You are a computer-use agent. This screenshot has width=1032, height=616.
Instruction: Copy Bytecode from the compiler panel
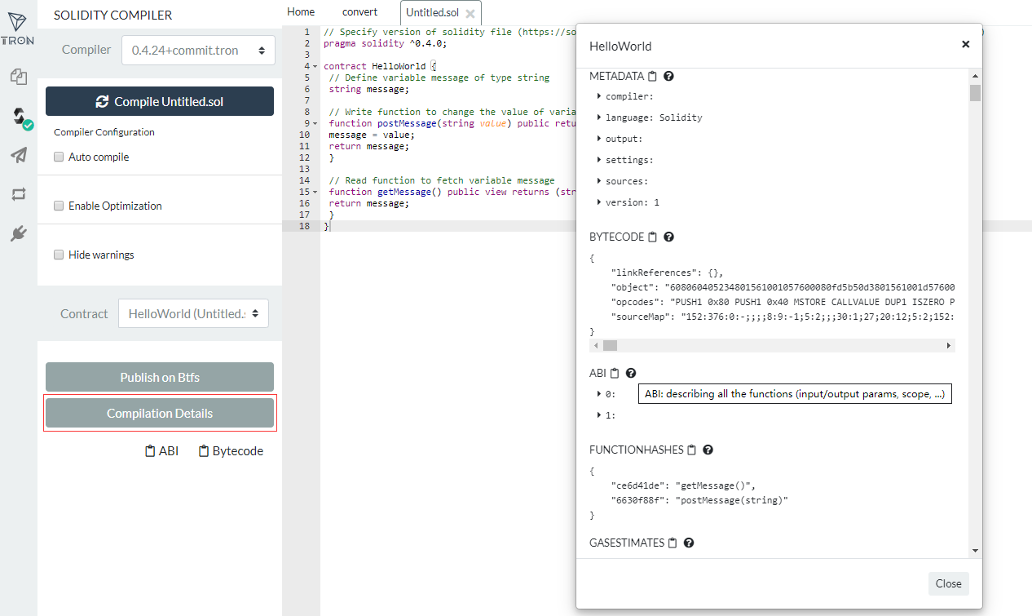[231, 450]
